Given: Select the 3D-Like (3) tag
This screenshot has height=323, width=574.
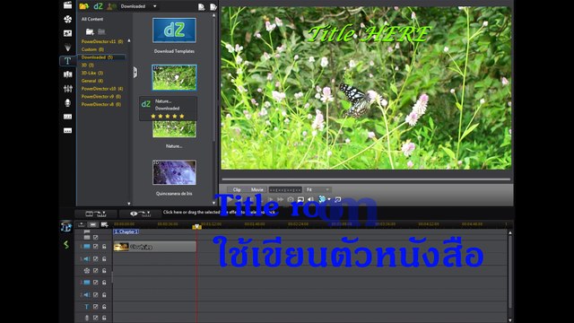Looking at the screenshot, I should coord(91,73).
